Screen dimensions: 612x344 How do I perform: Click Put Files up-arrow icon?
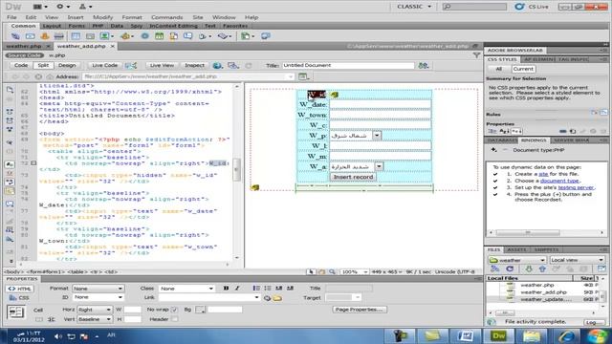tap(542, 269)
